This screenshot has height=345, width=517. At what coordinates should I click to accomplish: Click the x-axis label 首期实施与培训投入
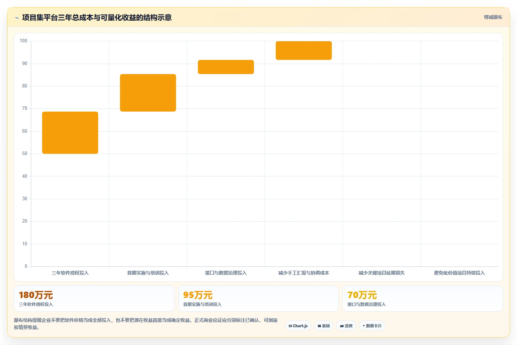pos(148,273)
